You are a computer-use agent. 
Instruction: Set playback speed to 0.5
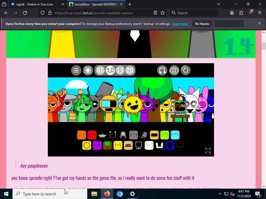point(100,70)
